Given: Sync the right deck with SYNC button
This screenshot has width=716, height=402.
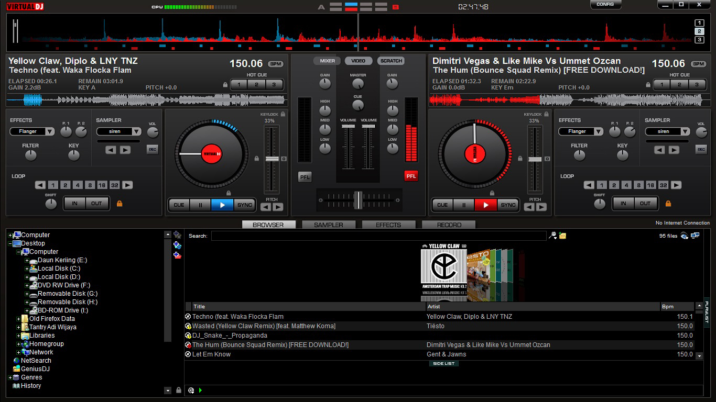Looking at the screenshot, I should point(508,205).
